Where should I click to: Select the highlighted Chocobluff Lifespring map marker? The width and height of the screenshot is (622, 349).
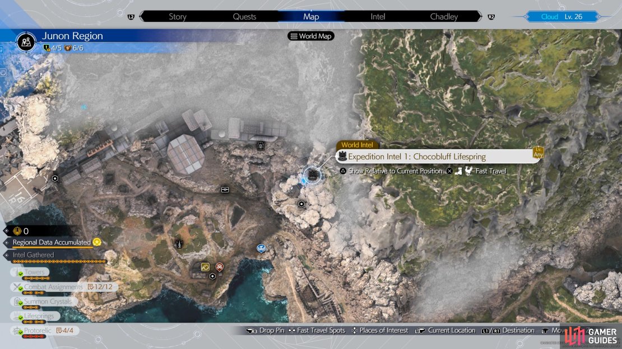point(312,174)
